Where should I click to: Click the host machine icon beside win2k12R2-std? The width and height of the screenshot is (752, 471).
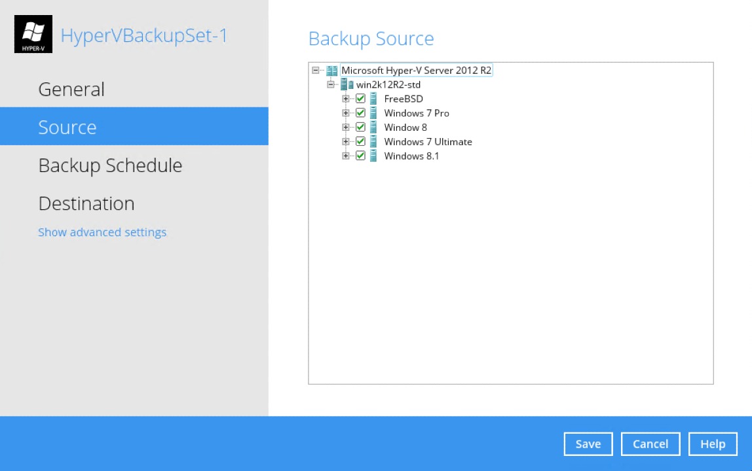tap(345, 84)
